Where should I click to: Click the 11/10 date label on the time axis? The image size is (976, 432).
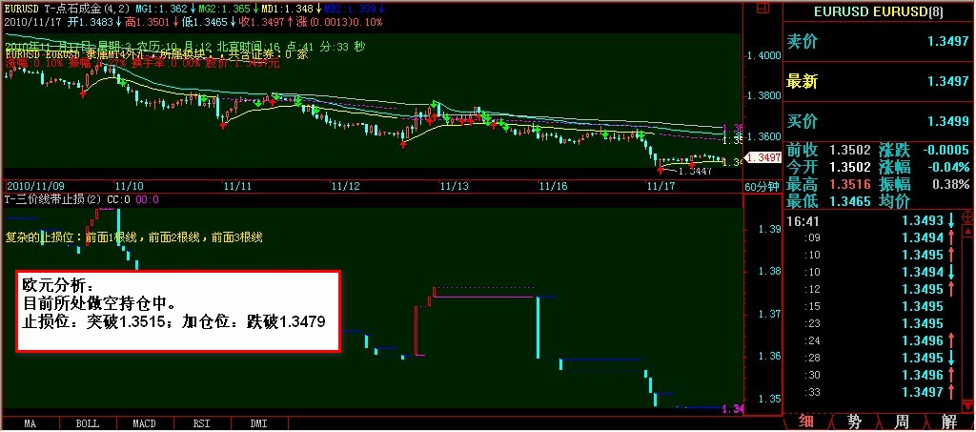[130, 186]
